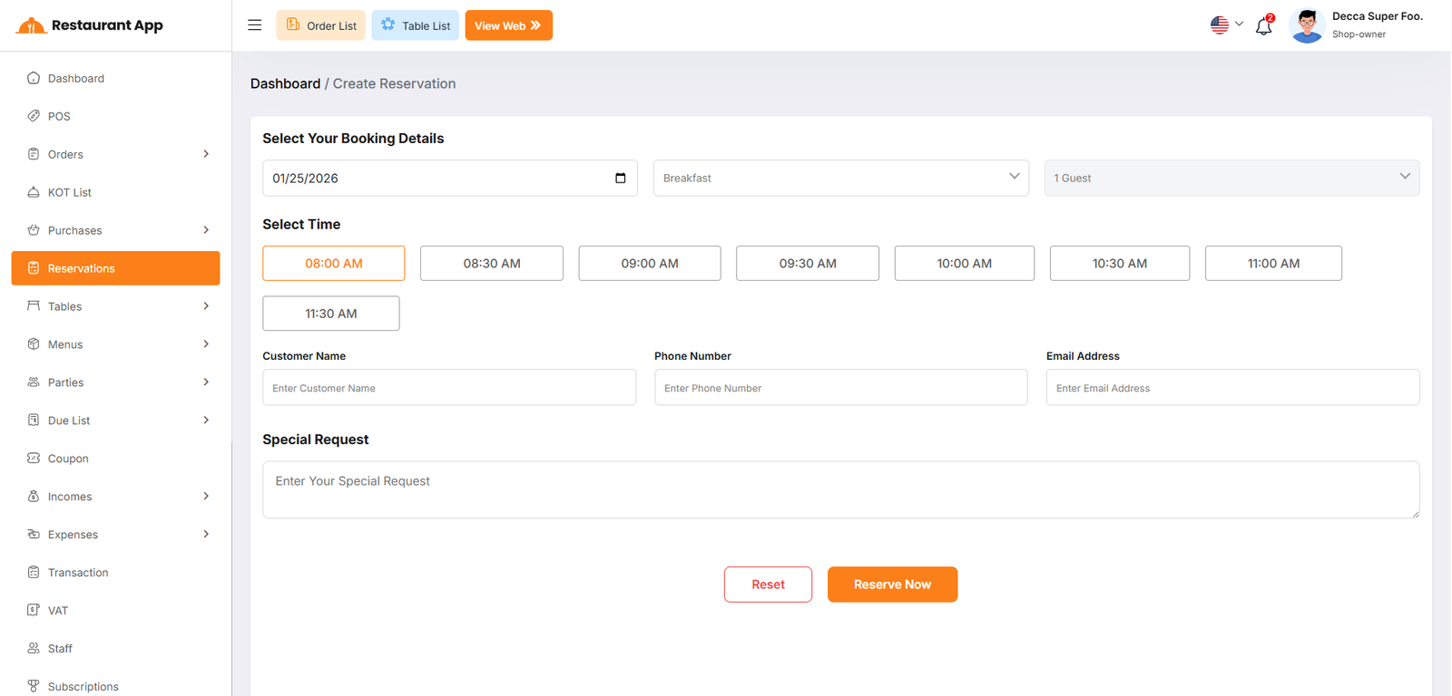Click the Dashboard home icon in sidebar
This screenshot has width=1452, height=696.
pyautogui.click(x=34, y=78)
